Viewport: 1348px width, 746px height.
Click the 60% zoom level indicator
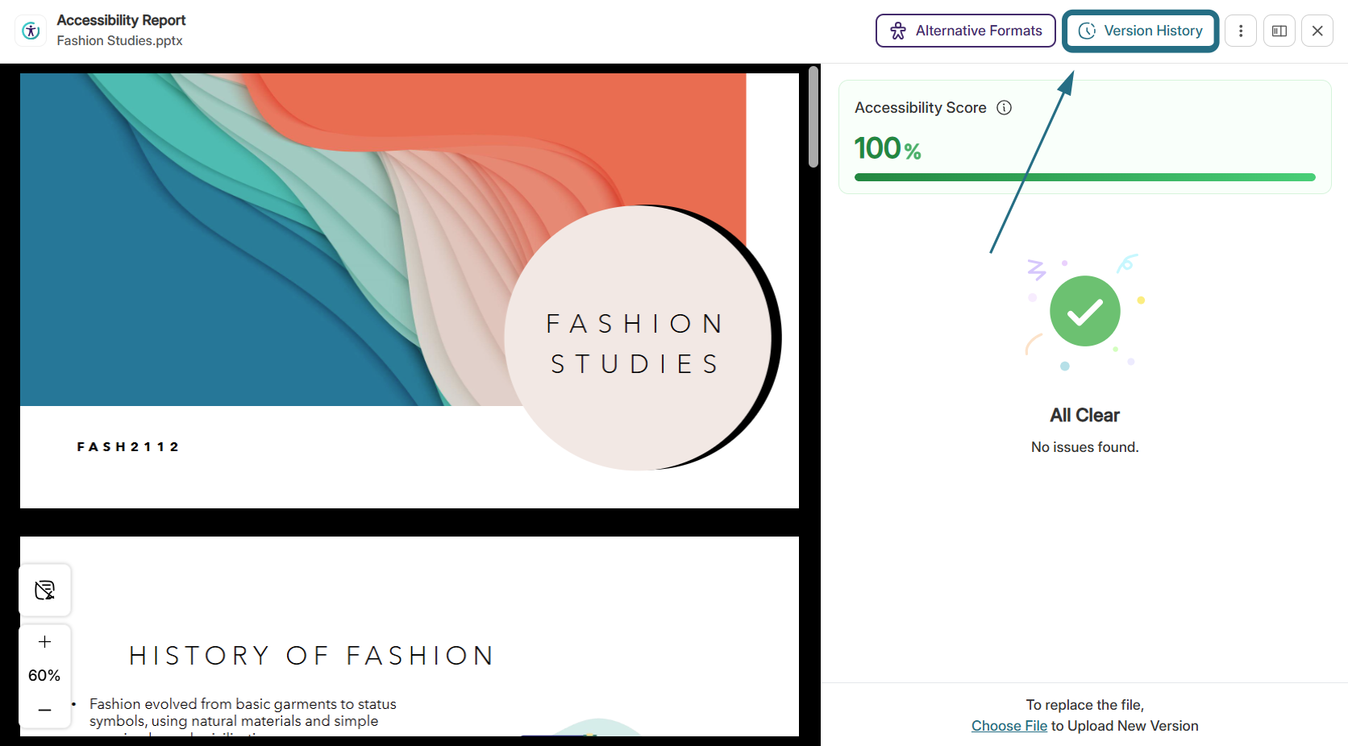[x=44, y=675]
